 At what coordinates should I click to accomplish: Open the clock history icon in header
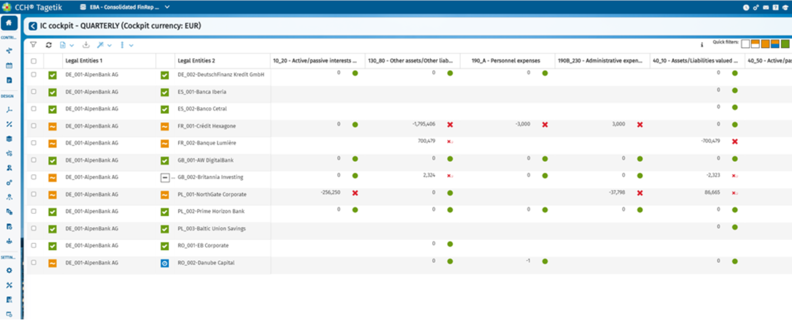coord(746,7)
